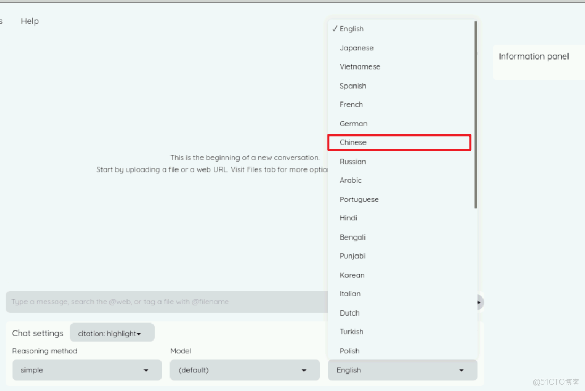This screenshot has width=585, height=391.
Task: Choose Arabic as the language
Action: click(x=351, y=181)
